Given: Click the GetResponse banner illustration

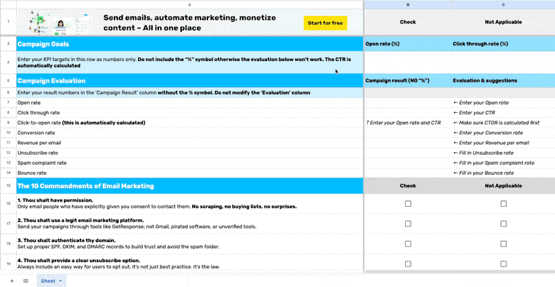Looking at the screenshot, I should 55,23.
